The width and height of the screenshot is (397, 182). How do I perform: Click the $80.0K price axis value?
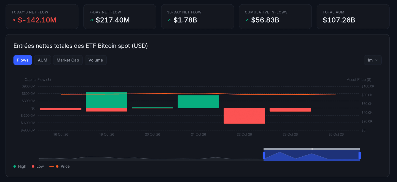367,95
